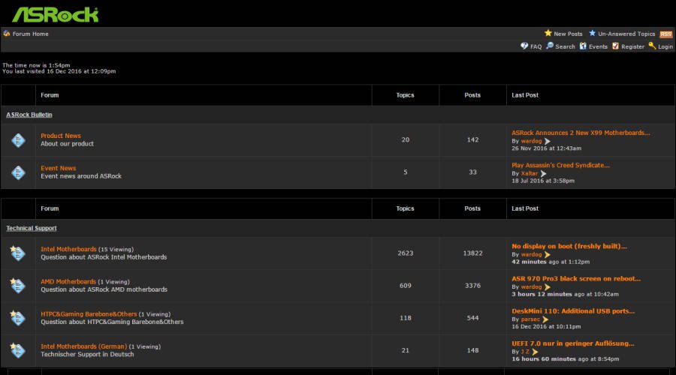Click the Product News forum status icon
The image size is (676, 375).
[18, 139]
